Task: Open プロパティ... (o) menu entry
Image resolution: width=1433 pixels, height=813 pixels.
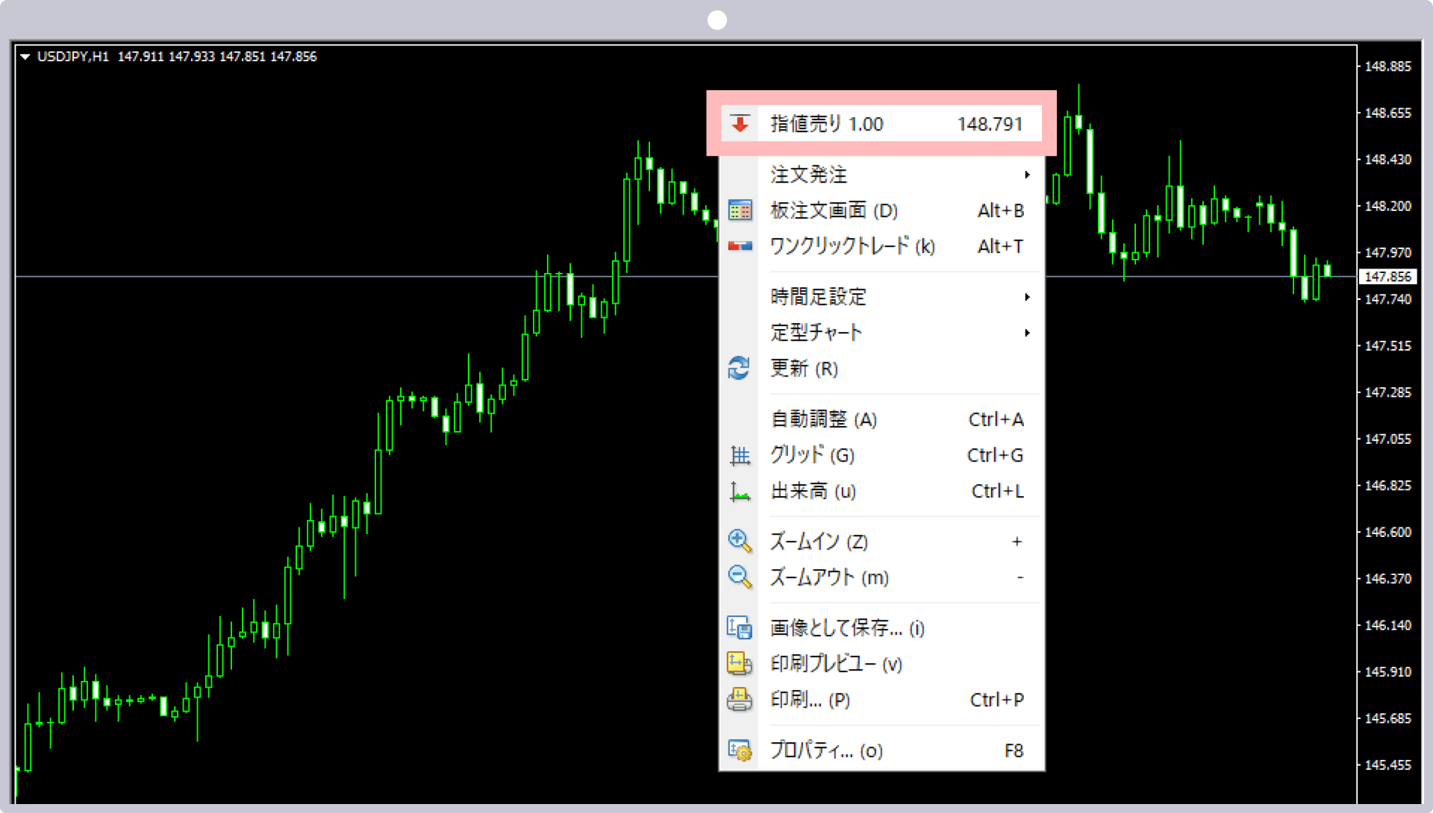Action: 881,750
